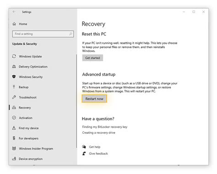Open the Backup section
The width and height of the screenshot is (217, 174).
pyautogui.click(x=24, y=87)
